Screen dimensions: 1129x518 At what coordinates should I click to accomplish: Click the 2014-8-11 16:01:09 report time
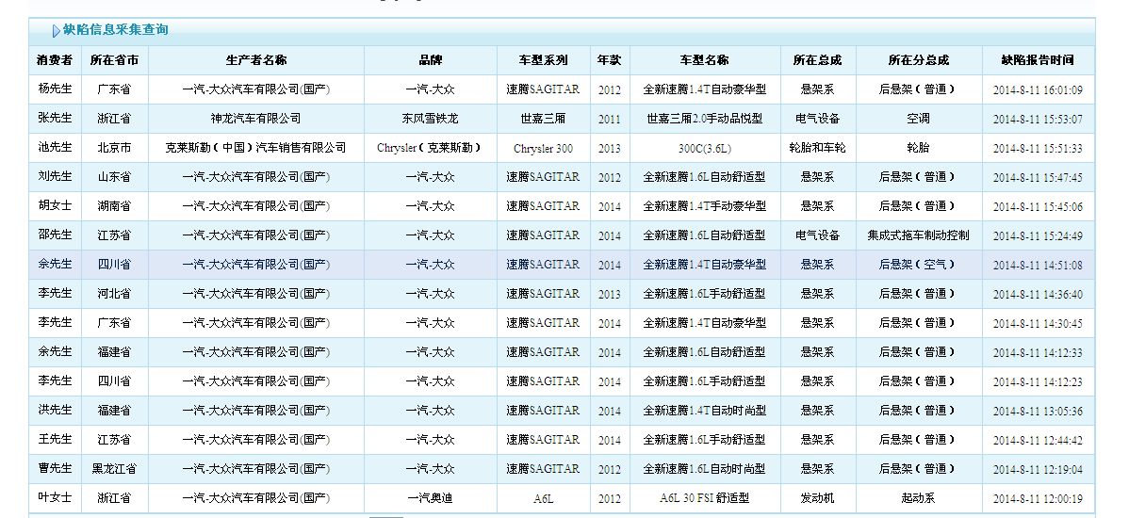click(1037, 90)
